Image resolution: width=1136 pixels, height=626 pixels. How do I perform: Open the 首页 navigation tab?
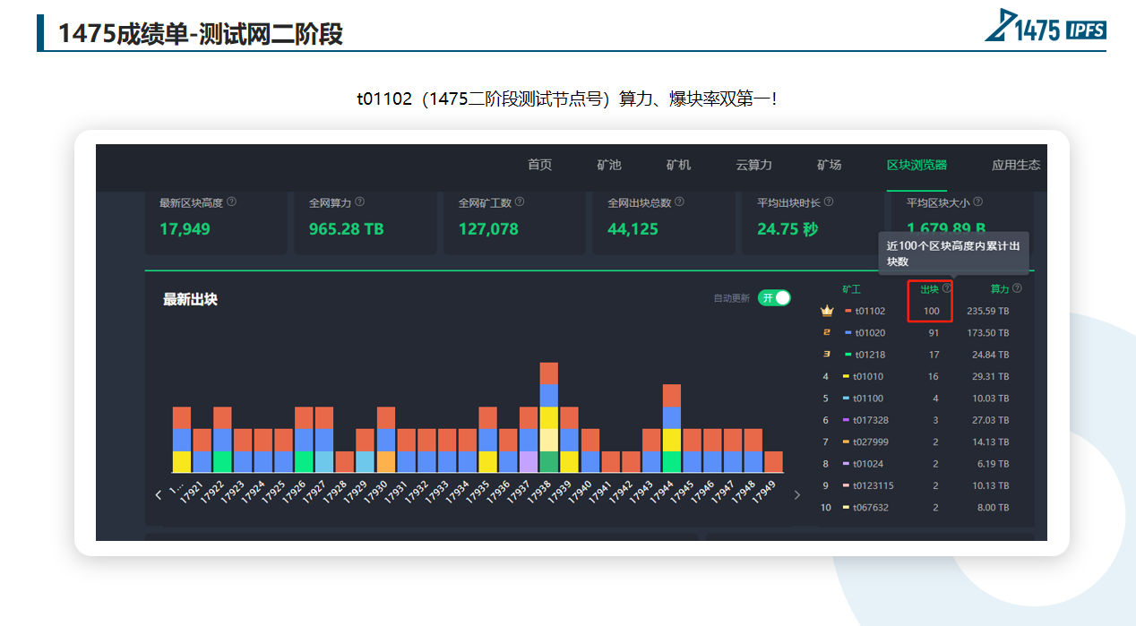[540, 165]
